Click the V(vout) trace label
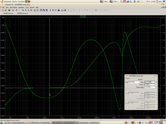 coord(83,16)
